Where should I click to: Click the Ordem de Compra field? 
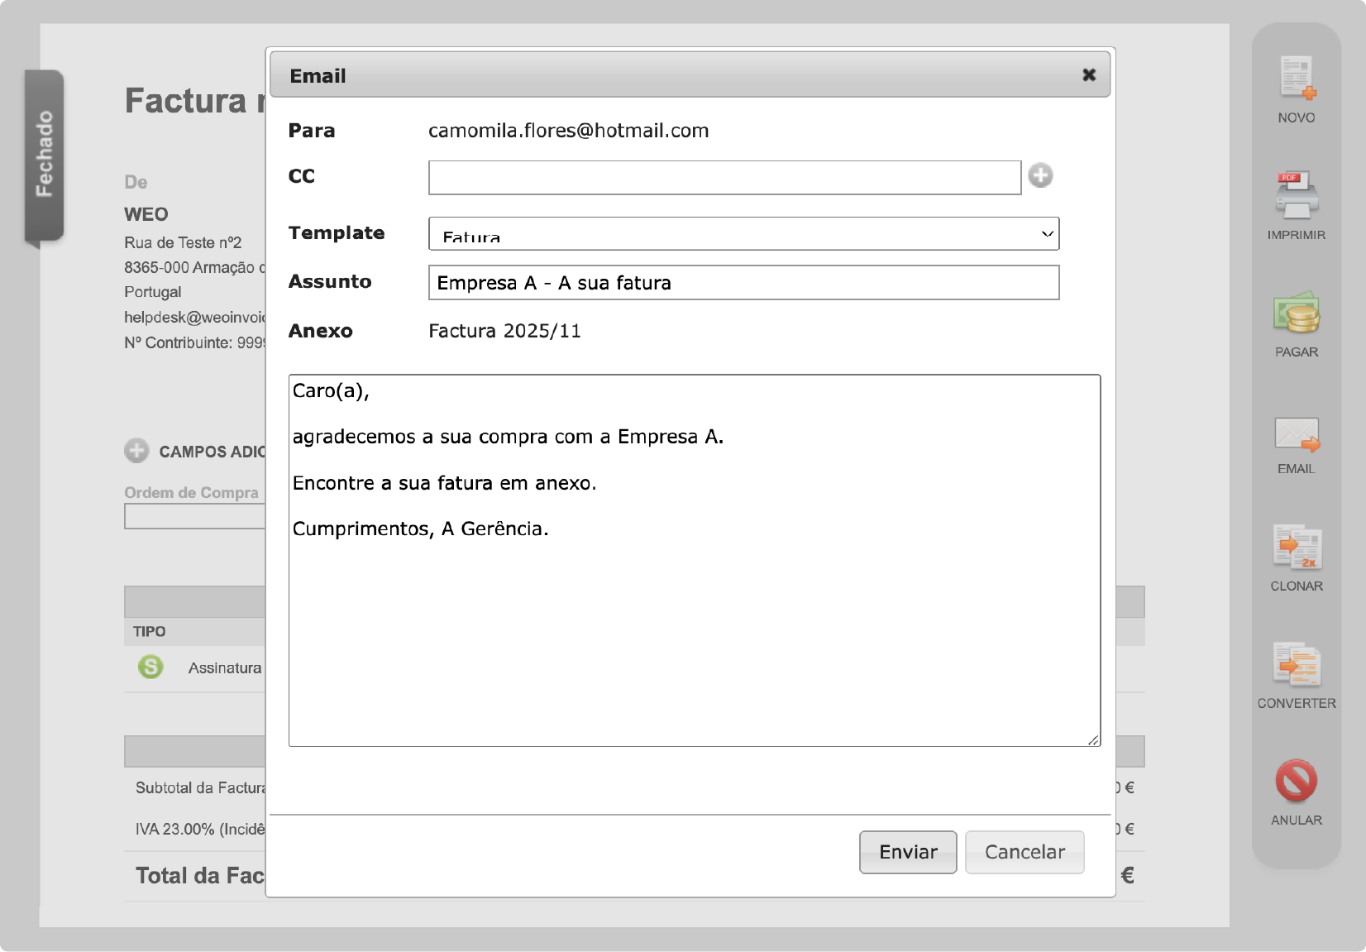tap(195, 517)
